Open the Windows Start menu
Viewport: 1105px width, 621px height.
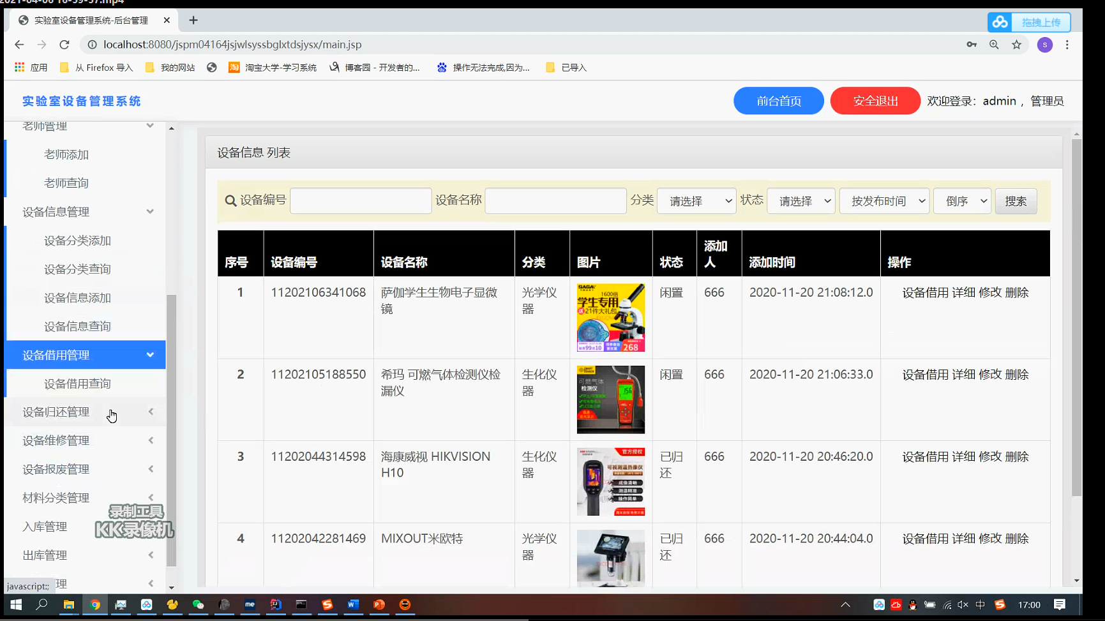point(16,604)
